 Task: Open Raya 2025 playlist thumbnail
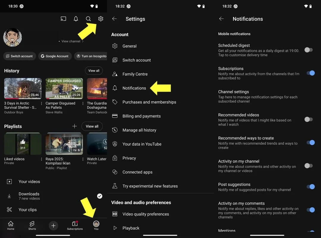tap(64, 144)
